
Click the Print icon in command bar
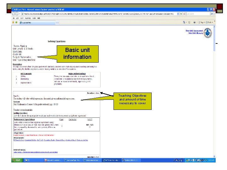195,22
